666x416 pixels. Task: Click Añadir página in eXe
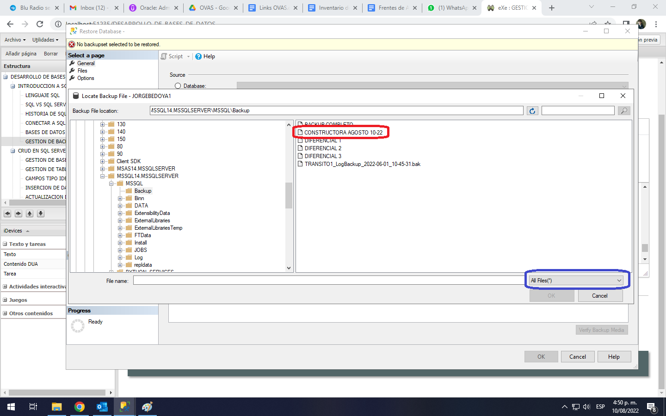click(x=21, y=54)
